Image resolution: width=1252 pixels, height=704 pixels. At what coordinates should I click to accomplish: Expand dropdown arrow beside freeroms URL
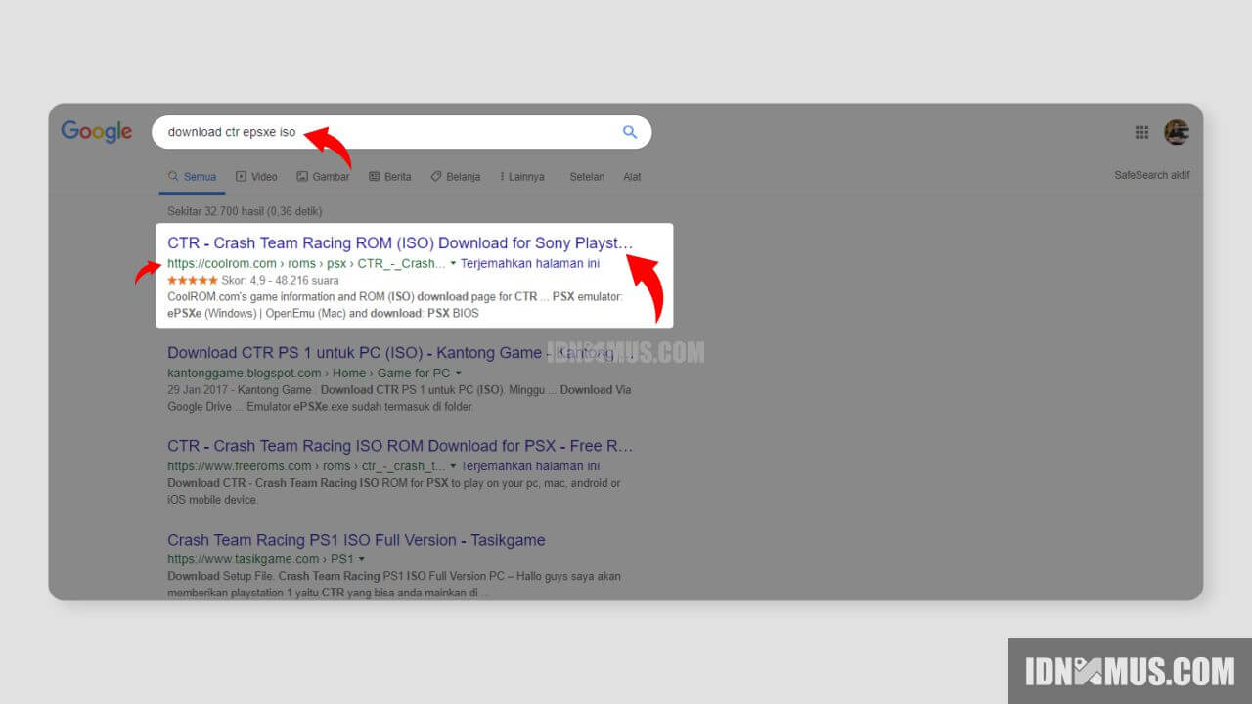click(x=453, y=466)
